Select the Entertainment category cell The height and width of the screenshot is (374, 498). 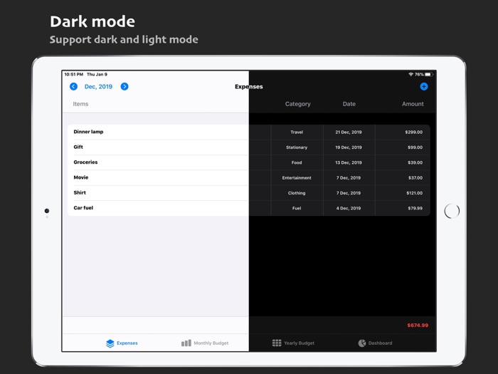tap(297, 178)
